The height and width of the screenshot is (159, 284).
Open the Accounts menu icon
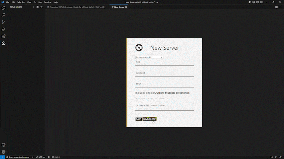tap(3, 145)
